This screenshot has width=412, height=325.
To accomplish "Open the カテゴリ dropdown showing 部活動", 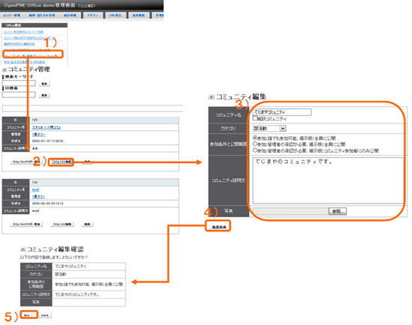I will click(x=270, y=129).
